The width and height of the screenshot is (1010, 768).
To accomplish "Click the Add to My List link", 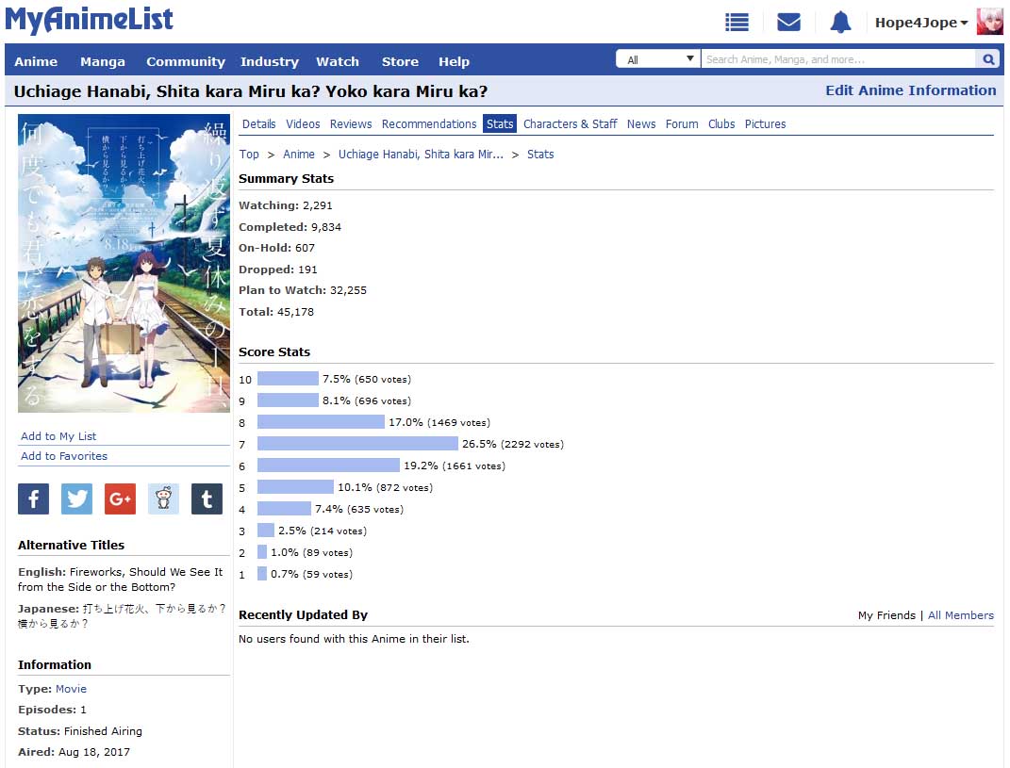I will (58, 436).
